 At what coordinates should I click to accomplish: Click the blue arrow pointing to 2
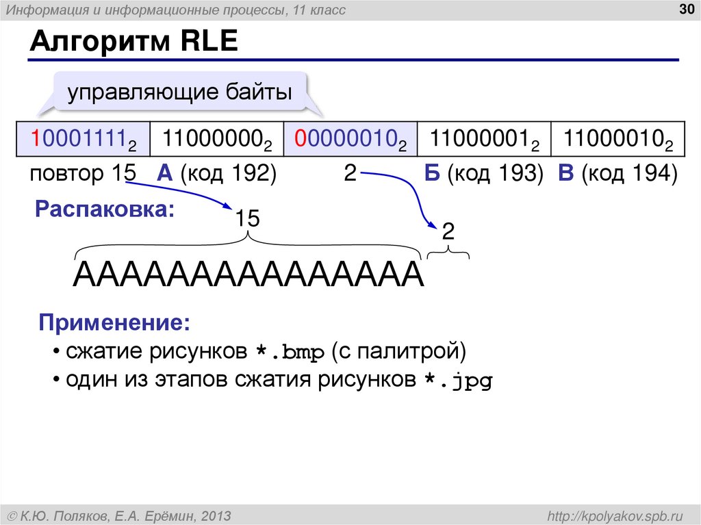pos(397,202)
